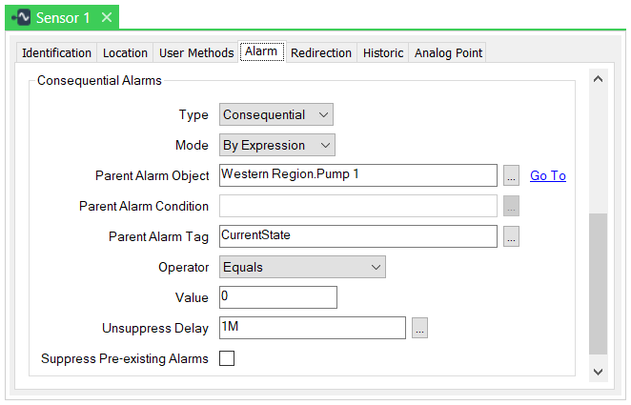
Task: Open the Redirection tab
Action: pos(321,53)
